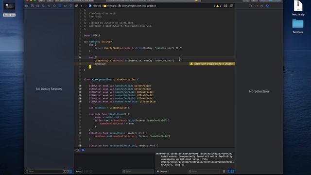
Task: Open the Breakpoint navigator icon
Action: 66,6
